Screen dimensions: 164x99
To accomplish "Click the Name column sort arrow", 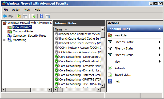I will coord(66,29).
